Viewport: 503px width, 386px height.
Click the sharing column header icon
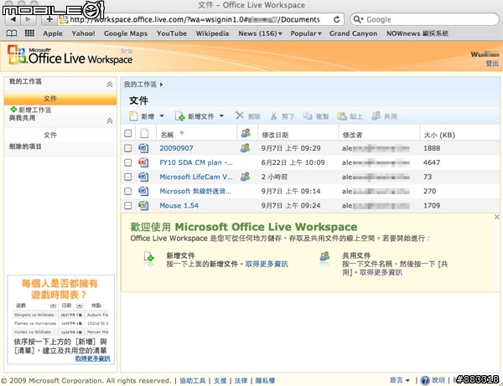246,133
